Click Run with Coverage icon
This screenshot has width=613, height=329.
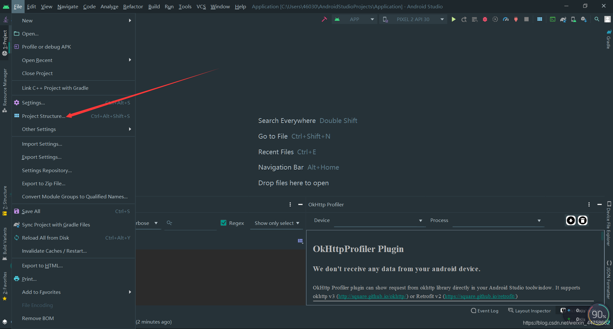click(495, 19)
